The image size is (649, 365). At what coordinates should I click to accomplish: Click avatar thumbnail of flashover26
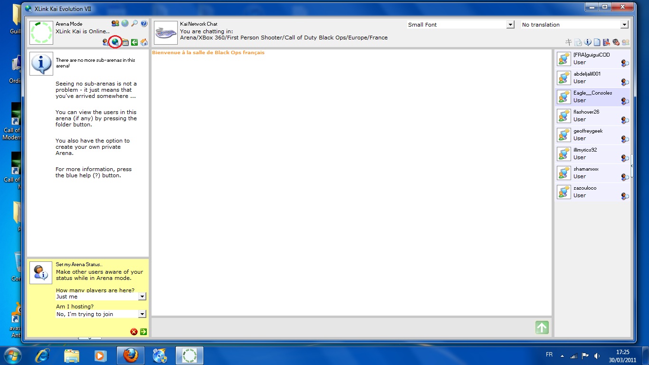click(x=564, y=116)
